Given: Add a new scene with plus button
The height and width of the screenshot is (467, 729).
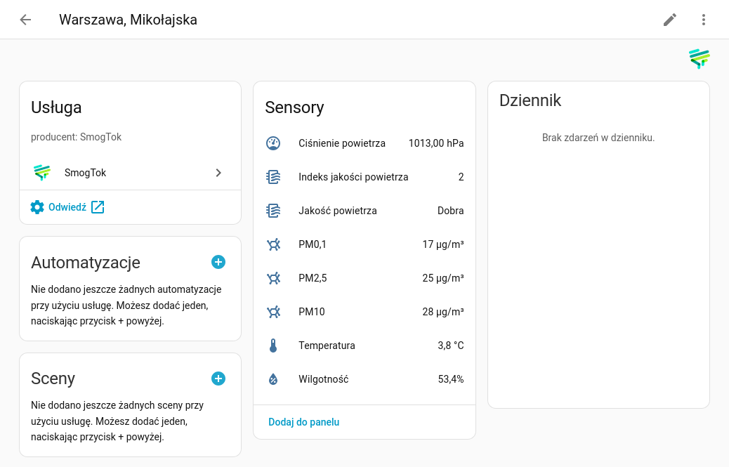Looking at the screenshot, I should pyautogui.click(x=218, y=379).
